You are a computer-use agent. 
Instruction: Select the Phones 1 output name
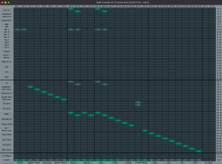coord(74,163)
